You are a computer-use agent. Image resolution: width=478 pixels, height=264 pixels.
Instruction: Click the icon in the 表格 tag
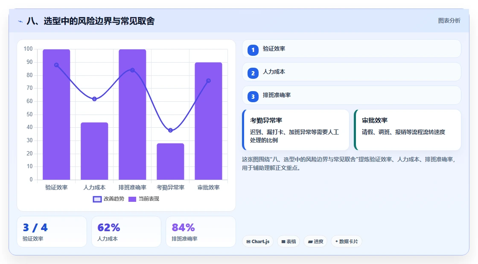click(283, 241)
